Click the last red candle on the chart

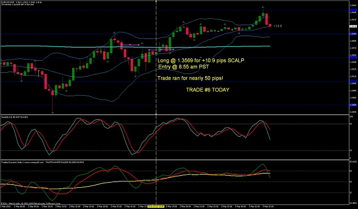tap(270, 25)
